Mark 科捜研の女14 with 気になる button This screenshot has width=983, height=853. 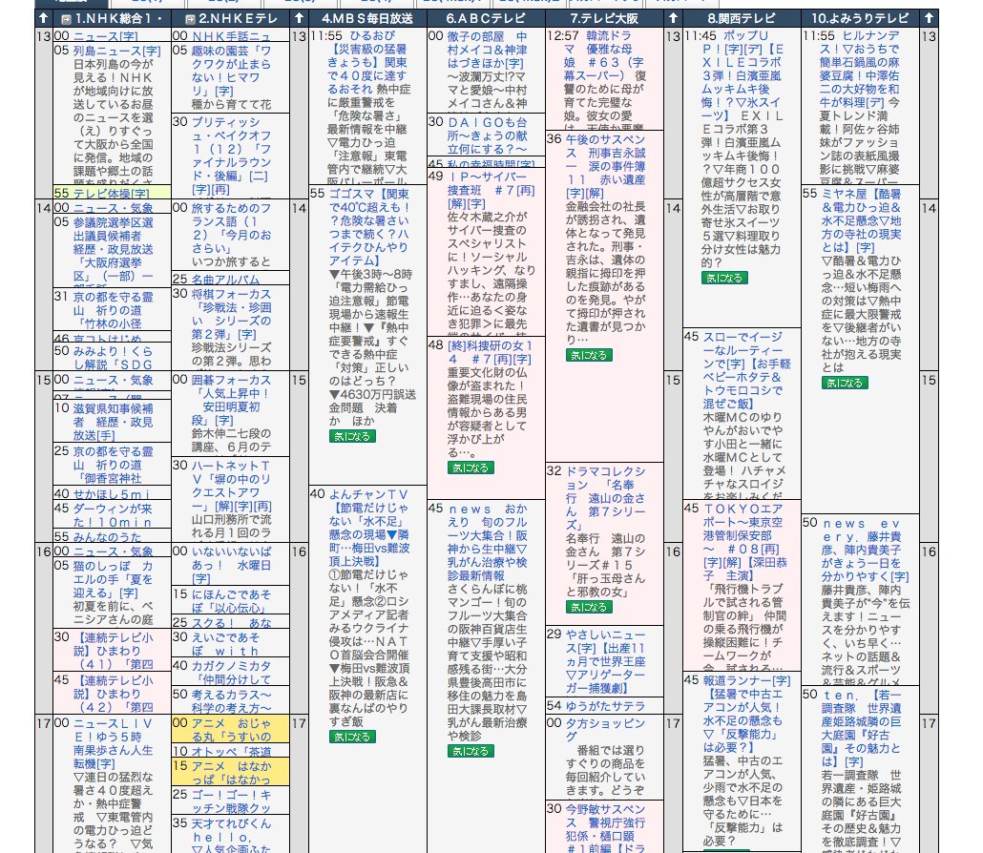(471, 468)
